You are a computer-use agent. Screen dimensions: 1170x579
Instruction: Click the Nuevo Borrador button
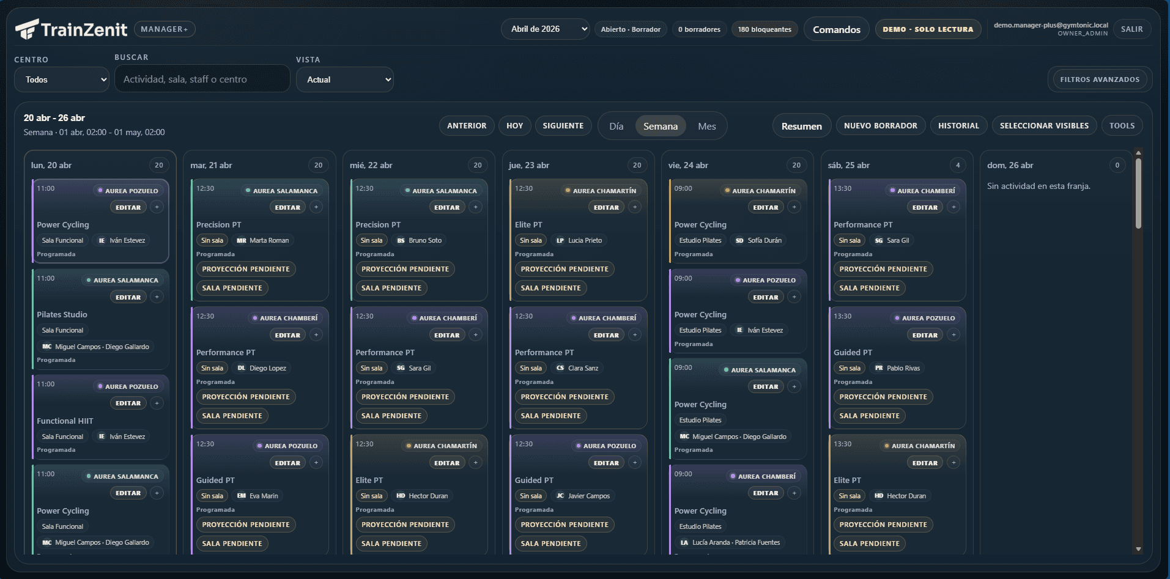pyautogui.click(x=881, y=126)
